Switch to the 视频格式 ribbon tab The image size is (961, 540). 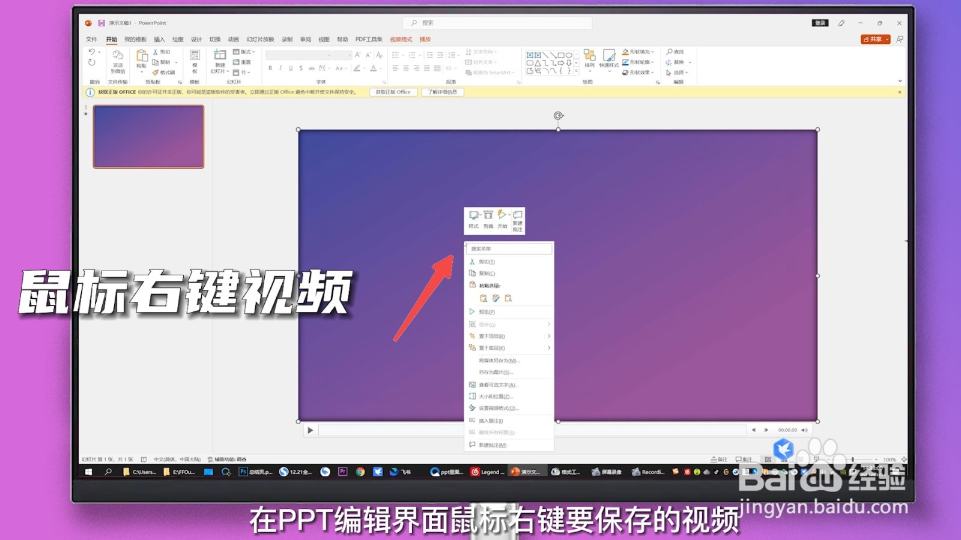click(401, 38)
